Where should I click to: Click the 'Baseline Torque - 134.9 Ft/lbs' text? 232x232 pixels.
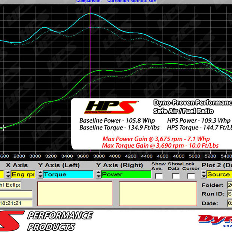pyautogui.click(x=119, y=128)
